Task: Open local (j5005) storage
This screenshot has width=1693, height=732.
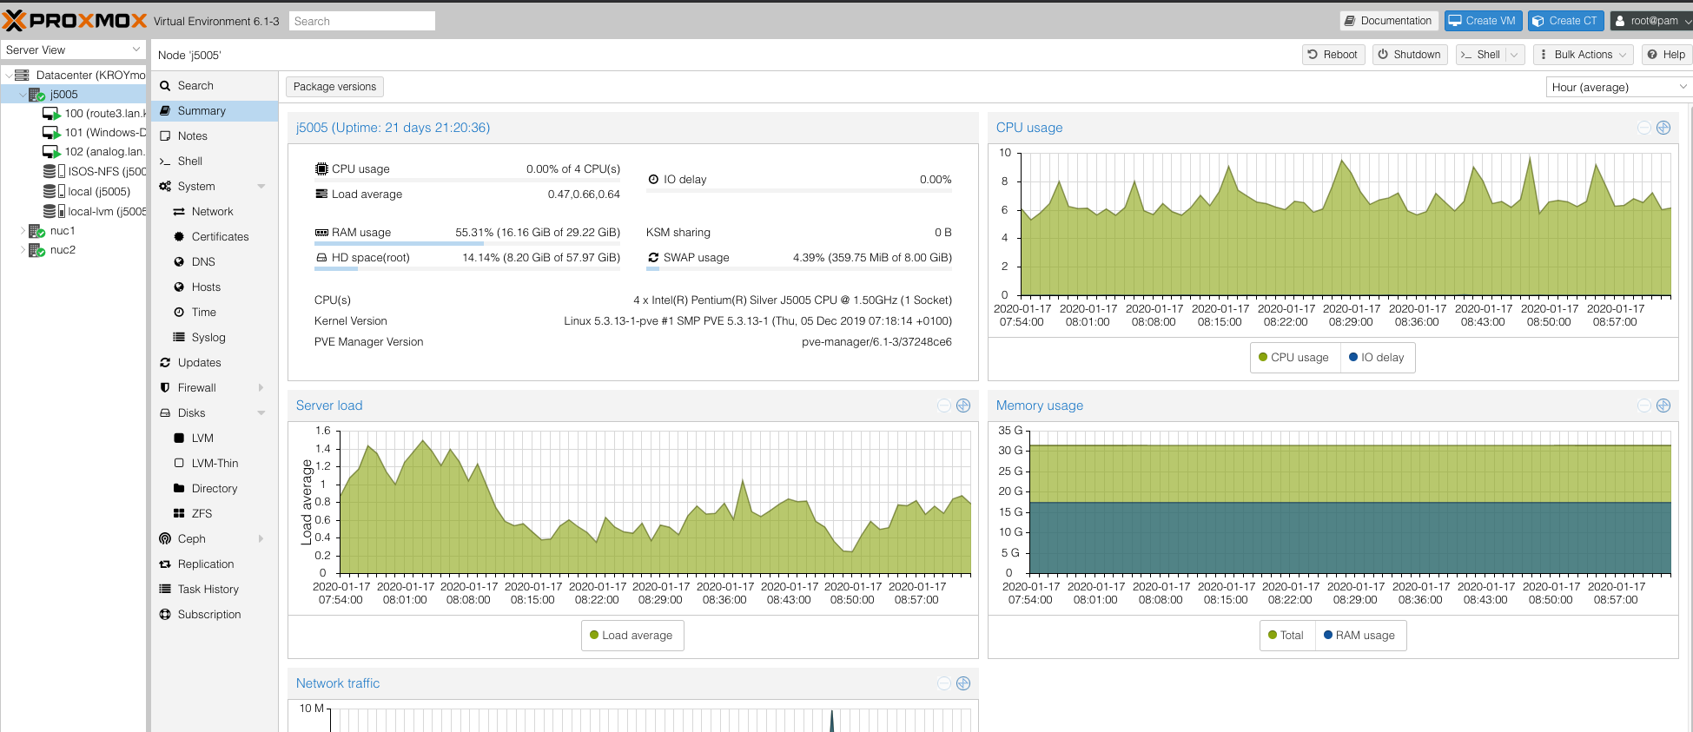Action: 87,192
